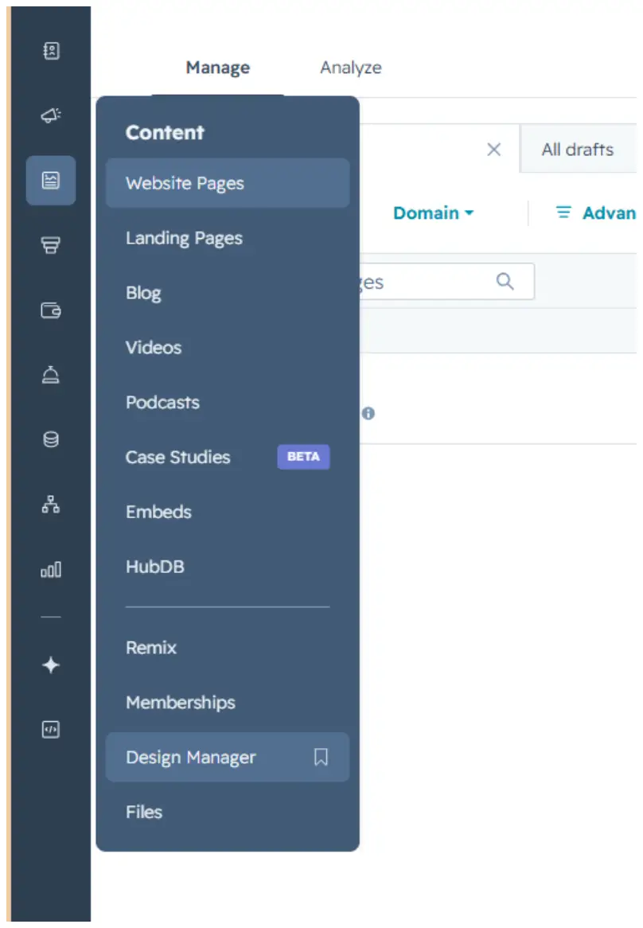Click the info icon below the table header
This screenshot has width=643, height=928.
368,413
